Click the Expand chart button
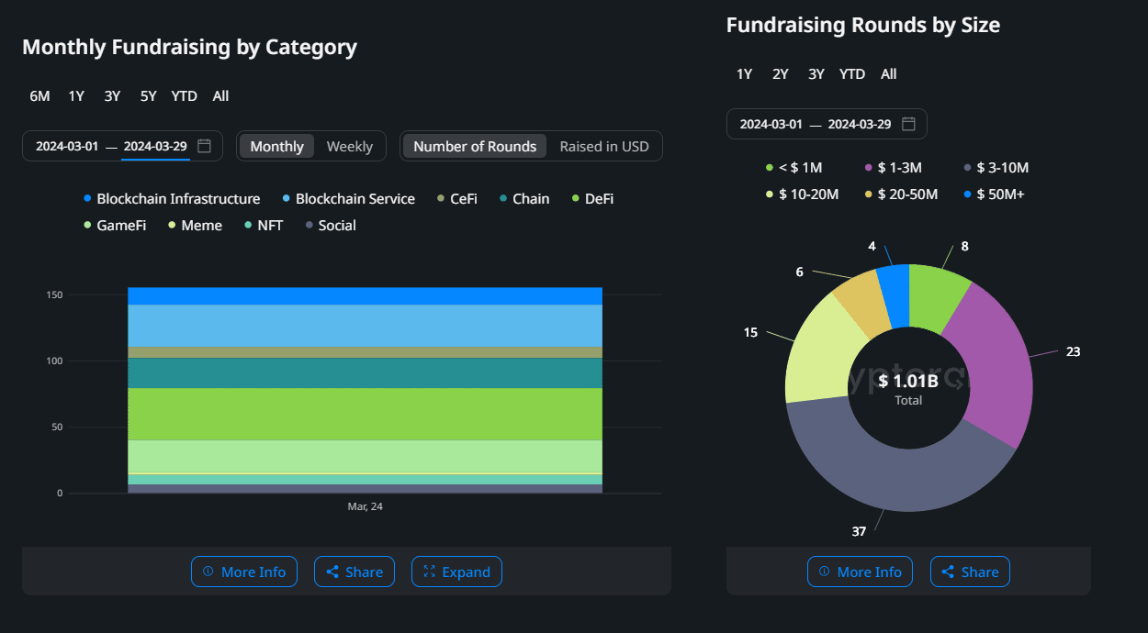The image size is (1148, 633). (x=456, y=572)
